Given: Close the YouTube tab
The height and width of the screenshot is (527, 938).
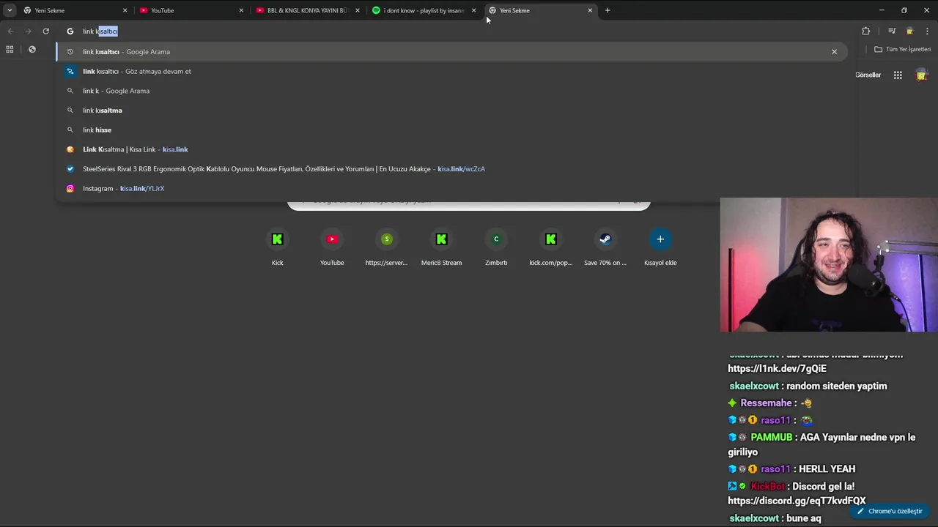Looking at the screenshot, I should pyautogui.click(x=241, y=10).
